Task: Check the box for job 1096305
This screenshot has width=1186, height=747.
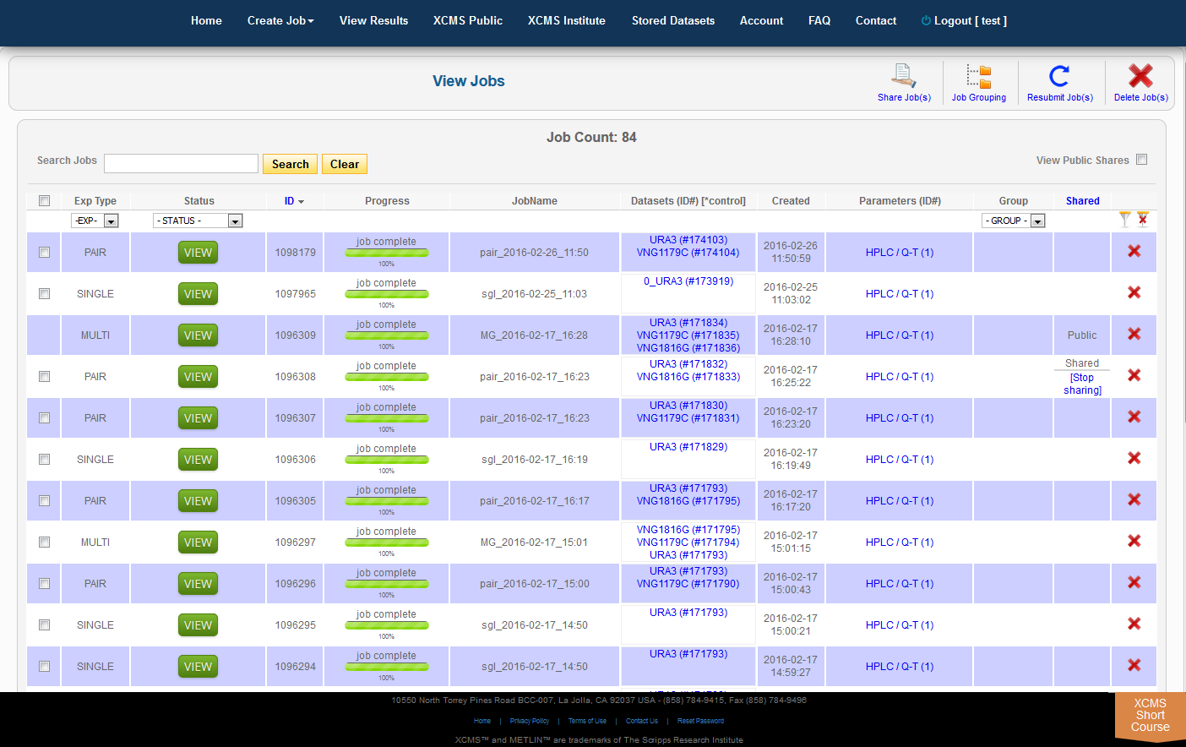Action: pyautogui.click(x=44, y=501)
